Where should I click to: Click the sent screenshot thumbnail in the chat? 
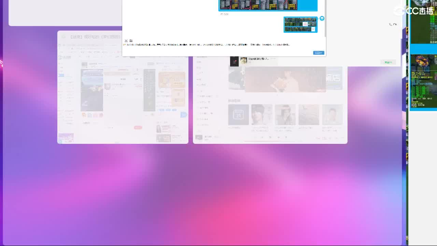click(300, 25)
